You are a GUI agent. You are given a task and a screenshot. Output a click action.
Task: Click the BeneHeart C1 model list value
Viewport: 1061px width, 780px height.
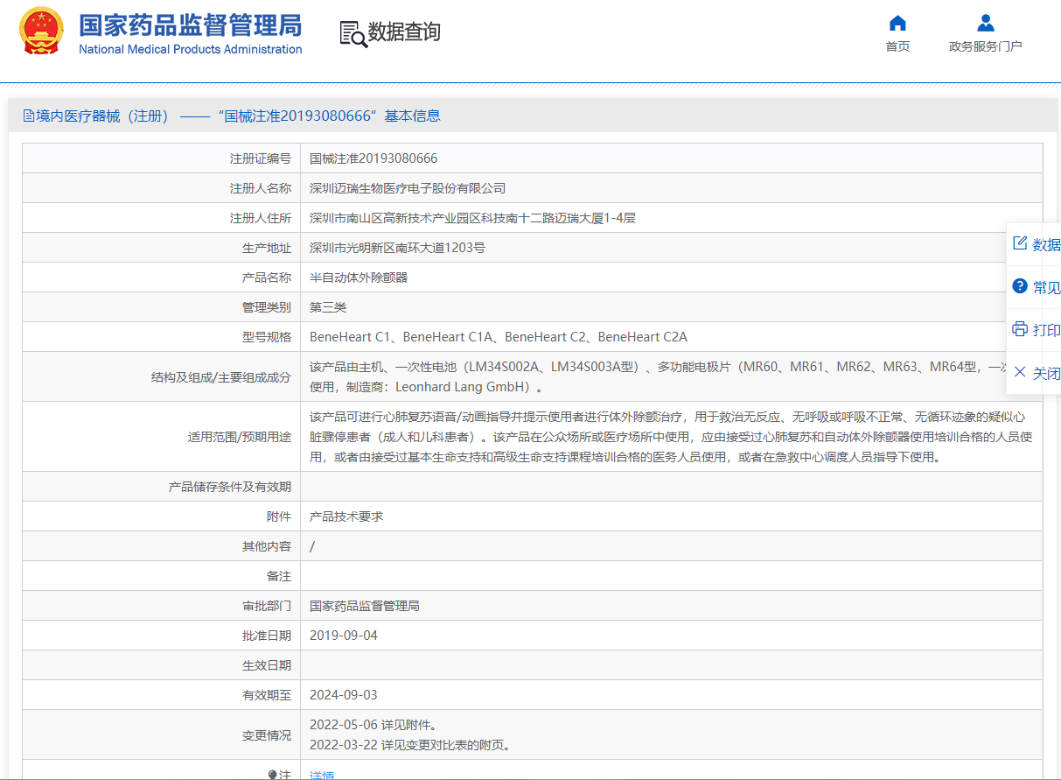(x=499, y=337)
